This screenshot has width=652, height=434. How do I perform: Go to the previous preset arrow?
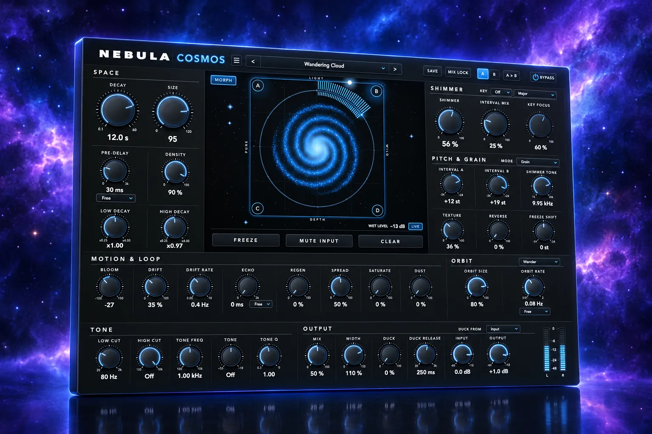pos(253,61)
